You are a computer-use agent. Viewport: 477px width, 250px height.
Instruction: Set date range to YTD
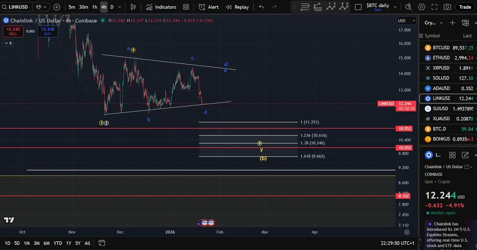point(58,243)
